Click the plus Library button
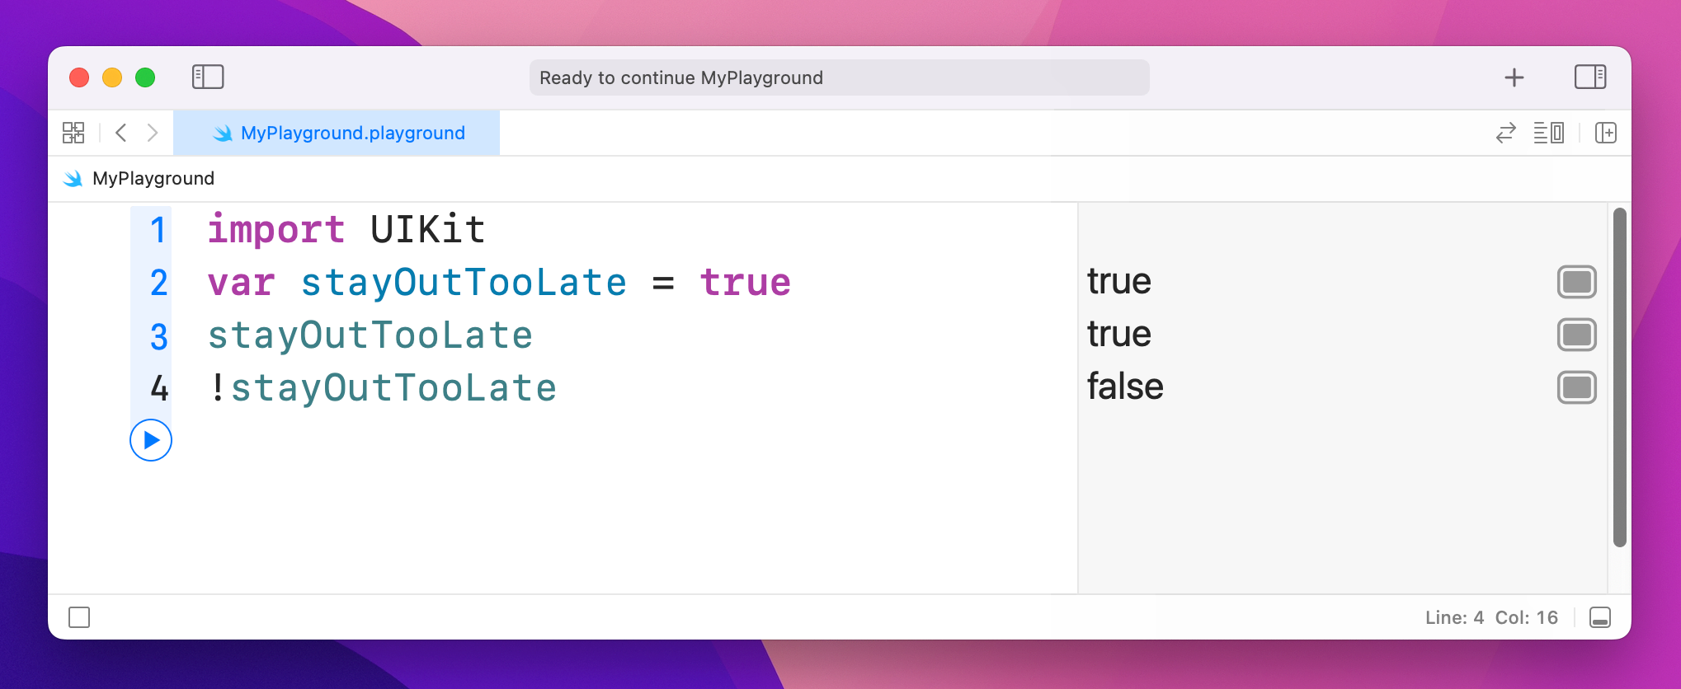 point(1514,77)
